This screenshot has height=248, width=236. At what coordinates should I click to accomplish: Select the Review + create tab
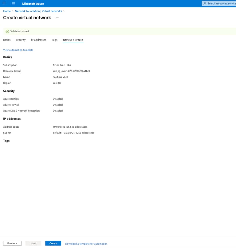[x=73, y=40]
